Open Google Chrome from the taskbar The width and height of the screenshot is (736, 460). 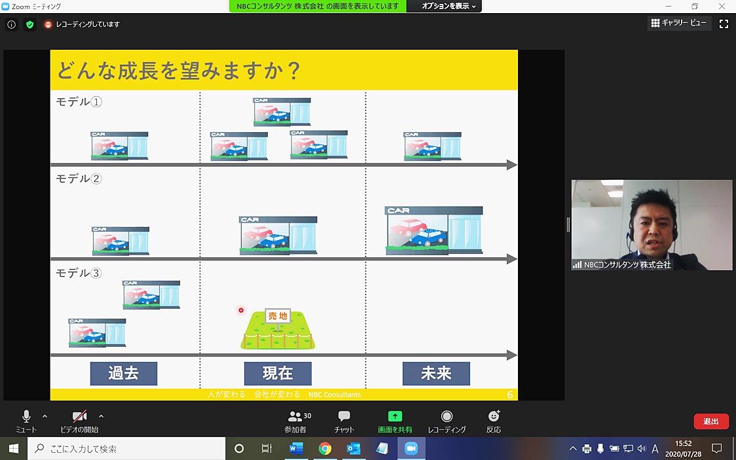pos(325,449)
